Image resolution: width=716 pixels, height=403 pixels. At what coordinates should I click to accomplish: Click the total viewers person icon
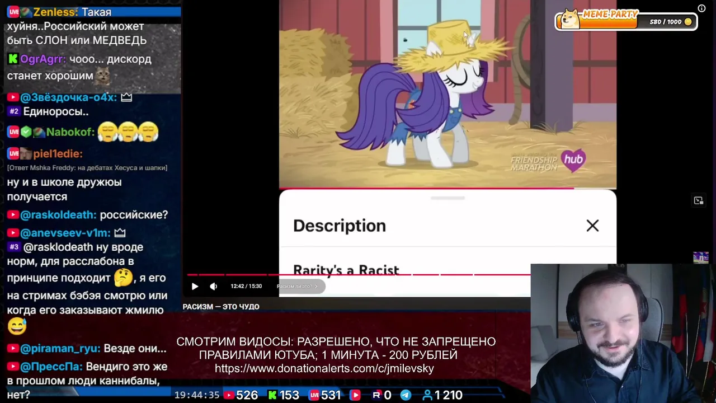[427, 395]
